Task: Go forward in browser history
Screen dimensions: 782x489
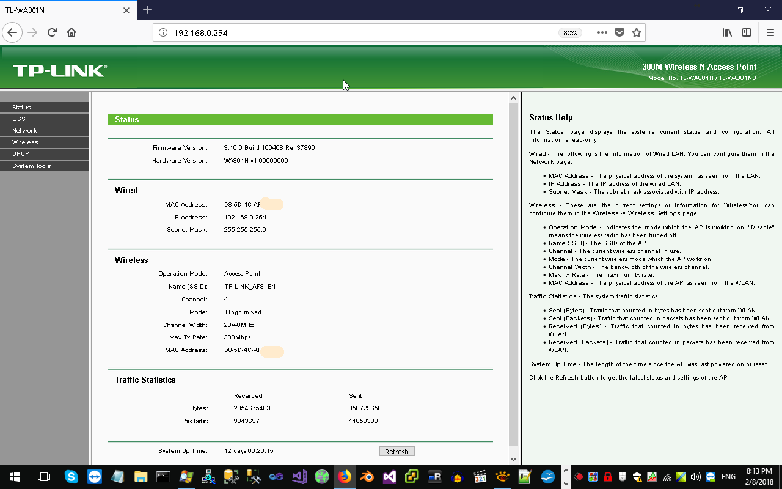Action: pyautogui.click(x=32, y=32)
